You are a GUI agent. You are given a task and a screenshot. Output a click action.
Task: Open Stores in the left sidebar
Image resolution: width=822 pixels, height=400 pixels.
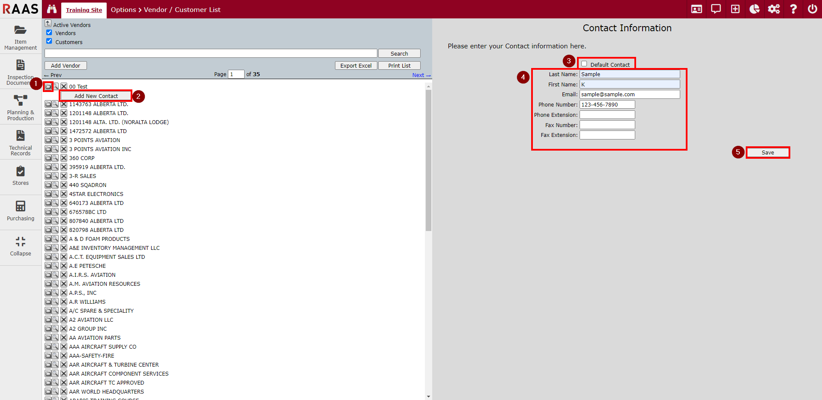[x=21, y=176]
